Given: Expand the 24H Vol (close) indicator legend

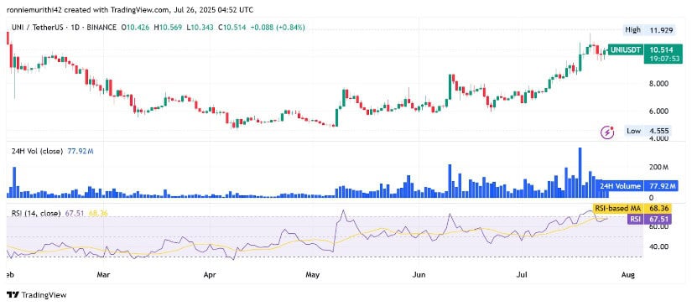Looking at the screenshot, I should (38, 151).
